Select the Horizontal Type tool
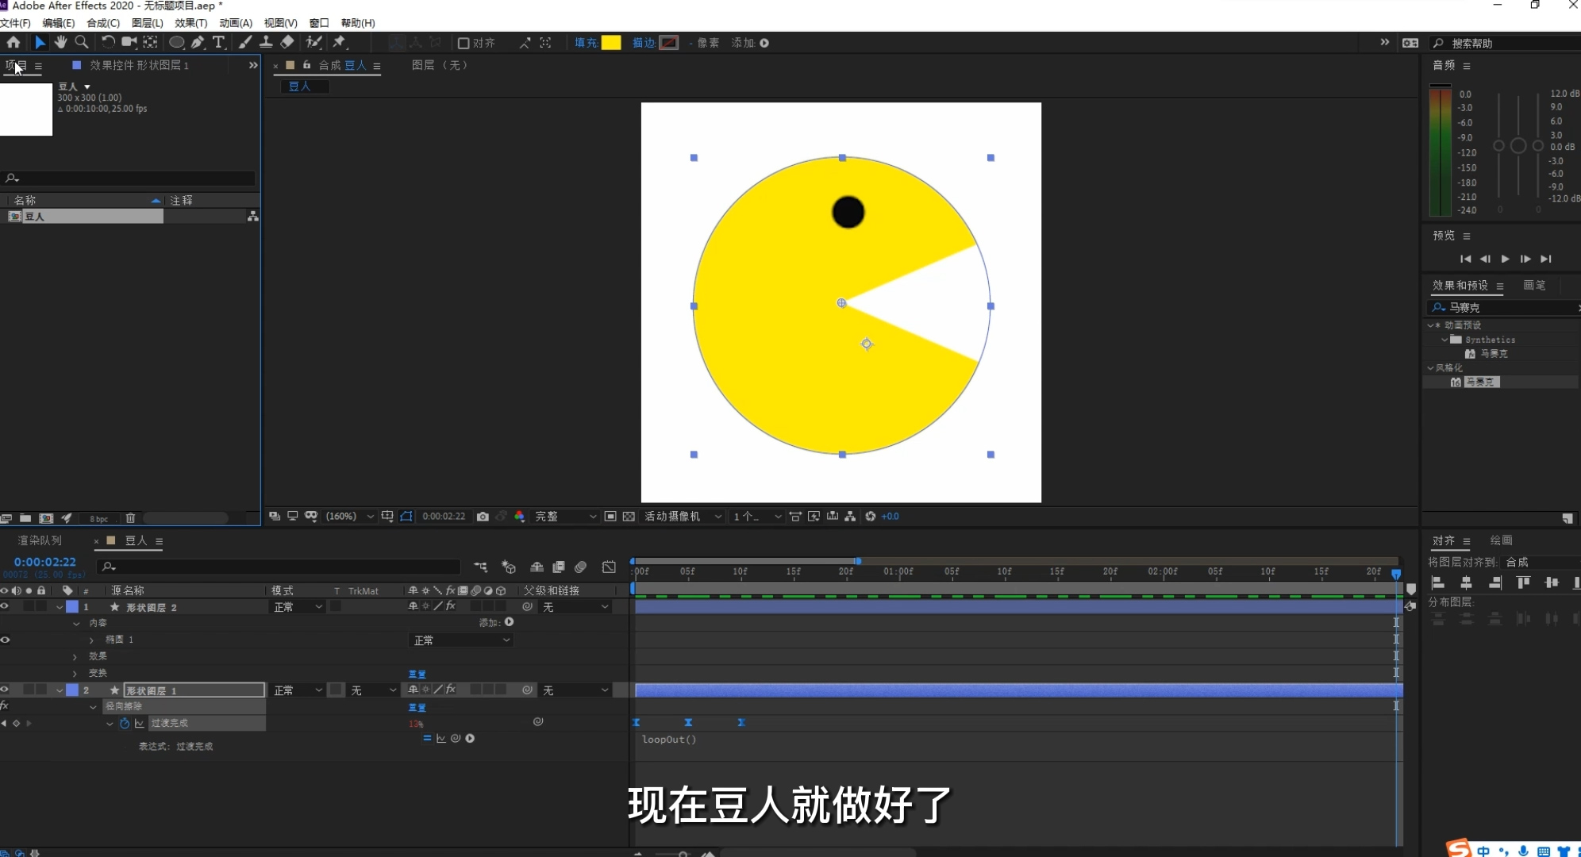The image size is (1581, 857). 219,42
